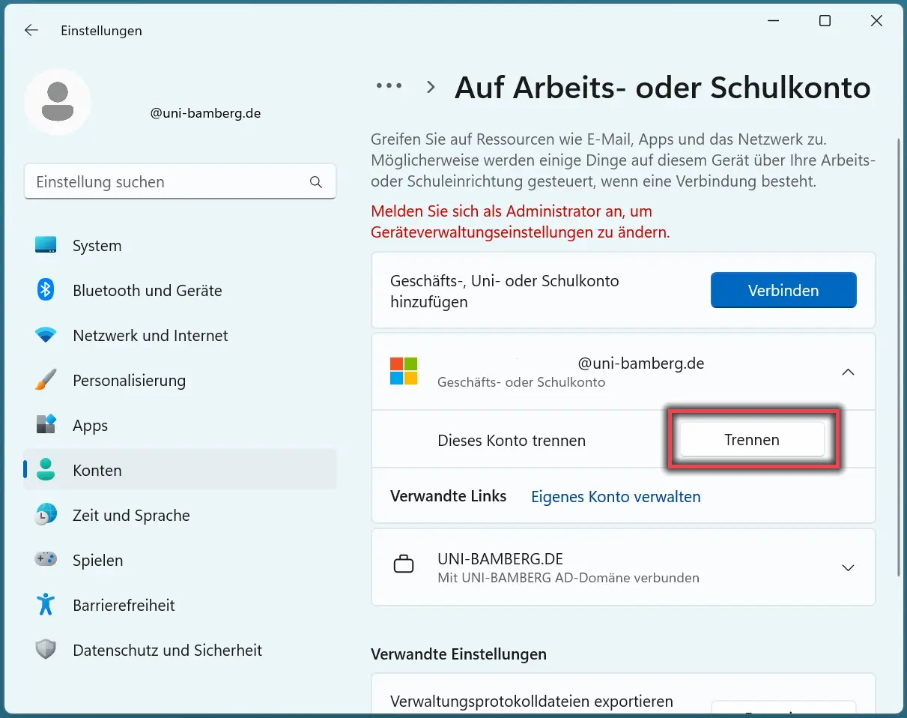Click the Konten person icon

[x=46, y=470]
